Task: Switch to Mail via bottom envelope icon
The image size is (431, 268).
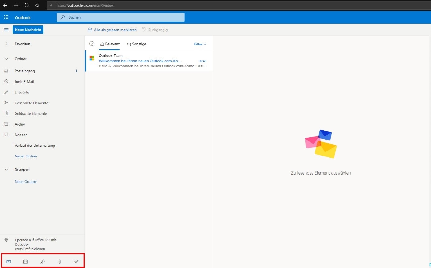Action: tap(8, 261)
